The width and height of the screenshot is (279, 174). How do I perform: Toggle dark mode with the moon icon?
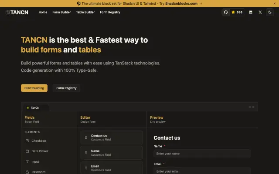coord(270,12)
